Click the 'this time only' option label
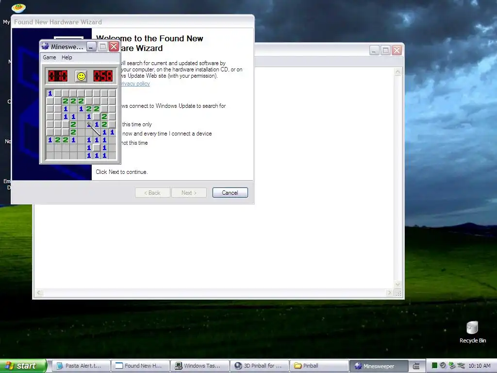Image resolution: width=497 pixels, height=373 pixels. coord(137,124)
